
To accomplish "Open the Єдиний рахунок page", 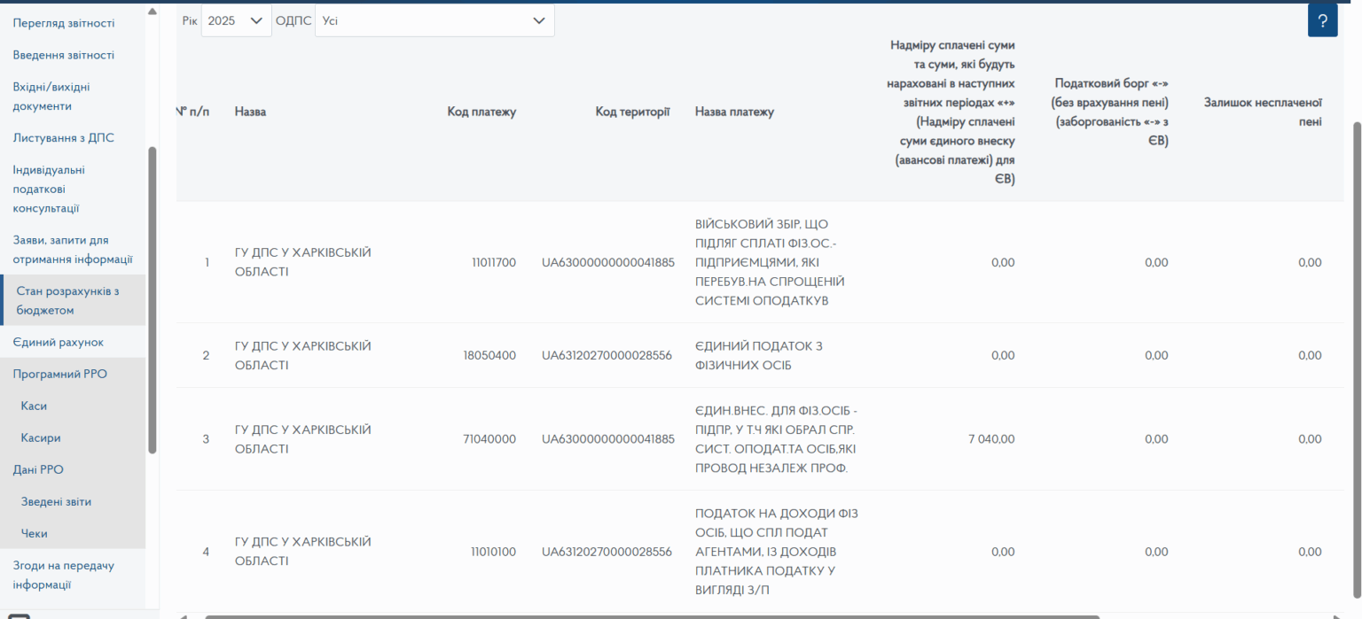I will 59,342.
